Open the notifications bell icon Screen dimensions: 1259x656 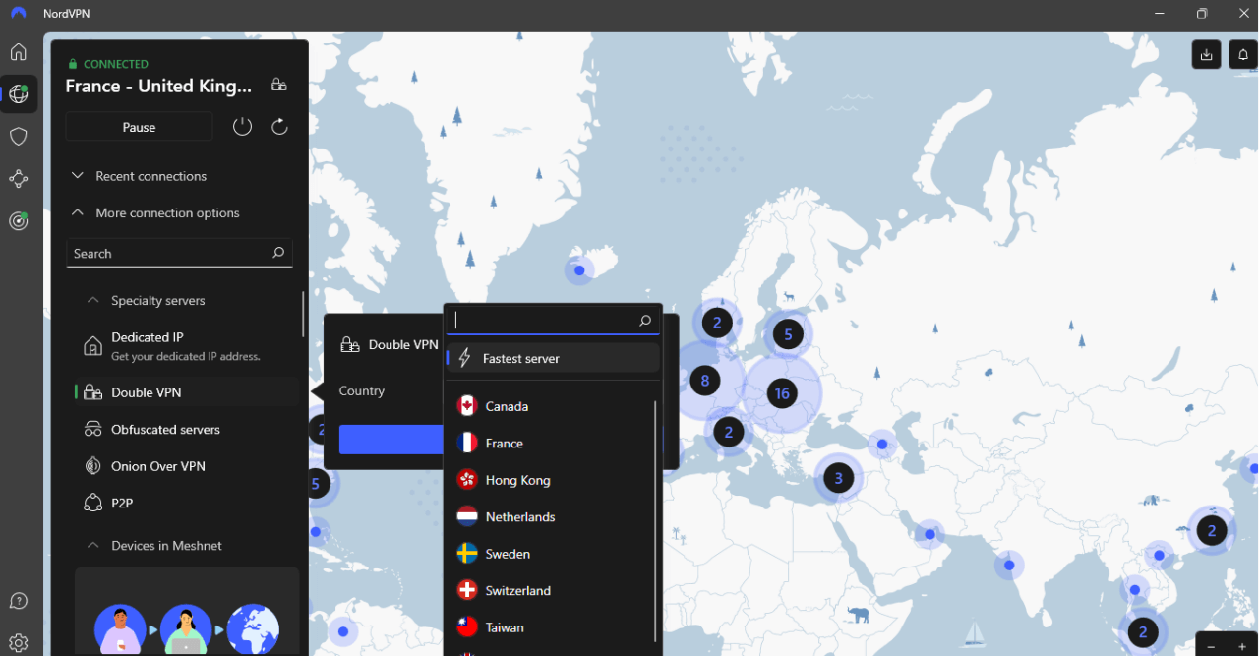[1242, 54]
